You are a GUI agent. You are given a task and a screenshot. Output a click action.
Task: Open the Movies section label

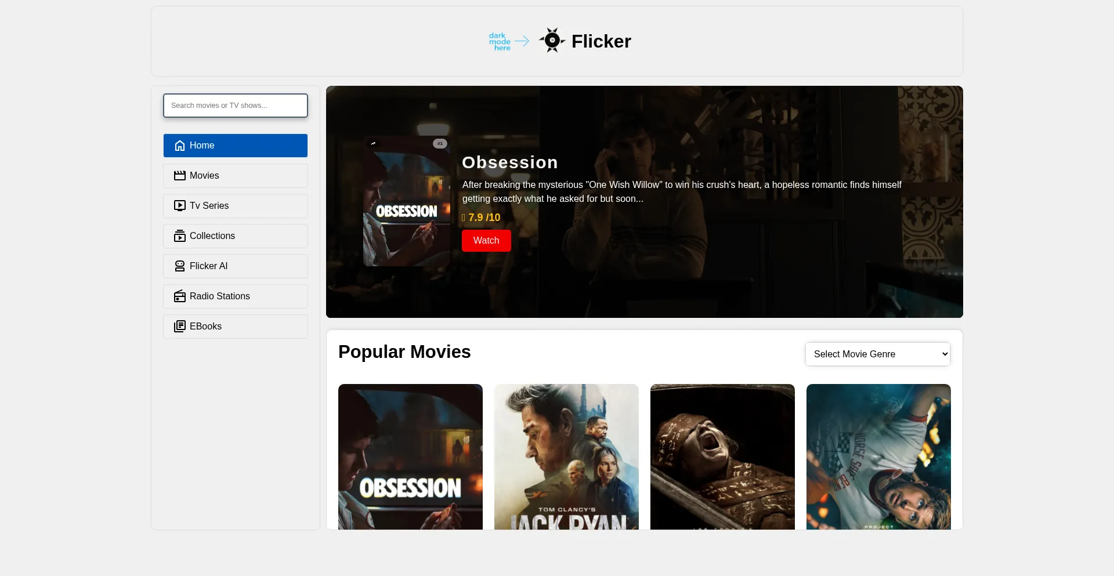point(204,176)
